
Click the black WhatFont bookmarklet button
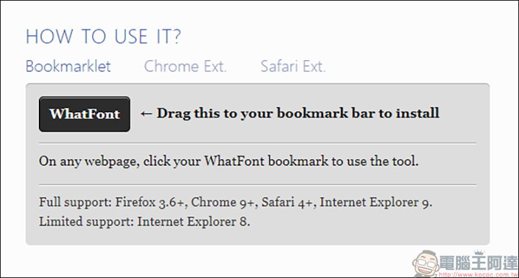(x=84, y=114)
